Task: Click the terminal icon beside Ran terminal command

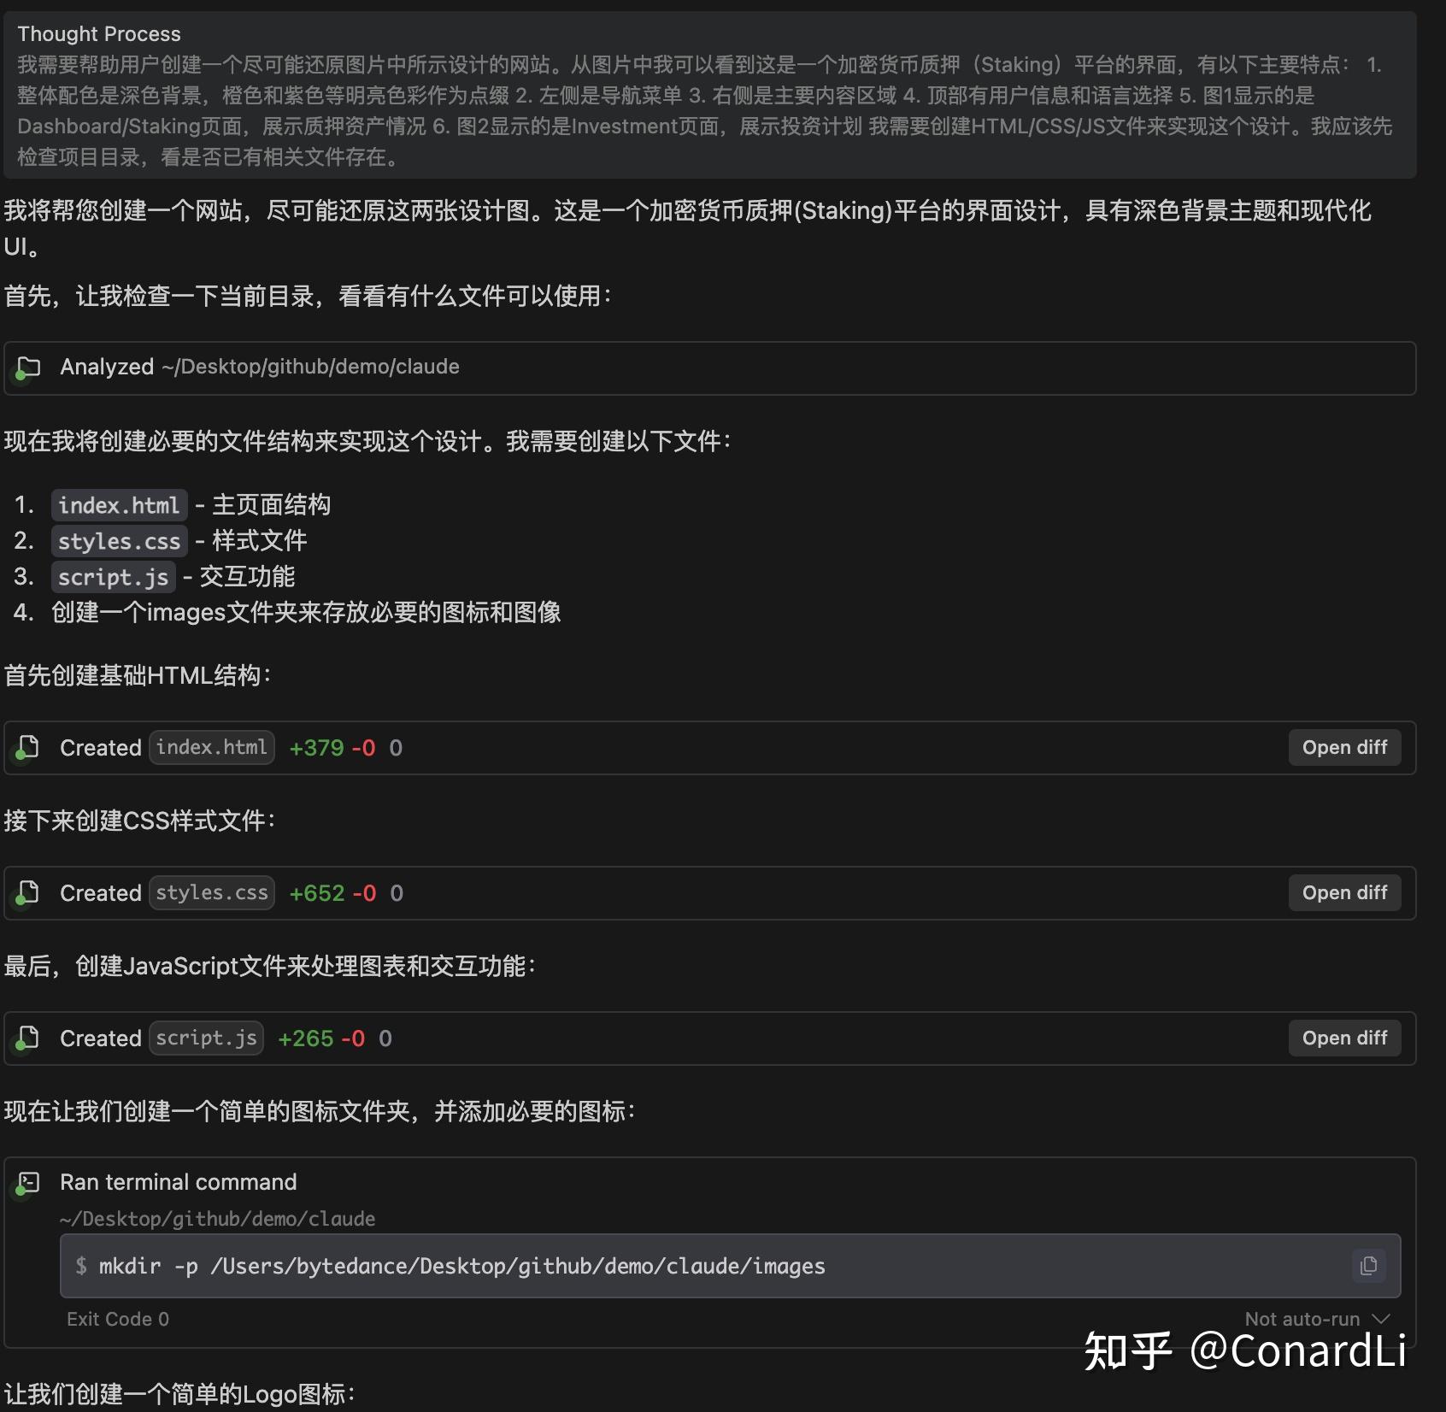Action: click(30, 1182)
